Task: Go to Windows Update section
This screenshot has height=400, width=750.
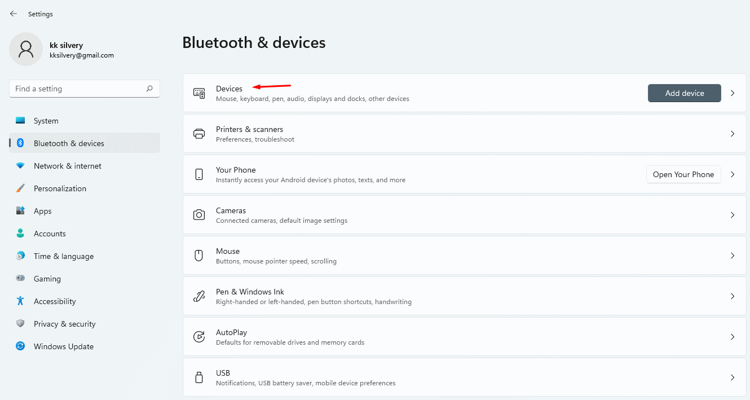Action: pyautogui.click(x=64, y=346)
